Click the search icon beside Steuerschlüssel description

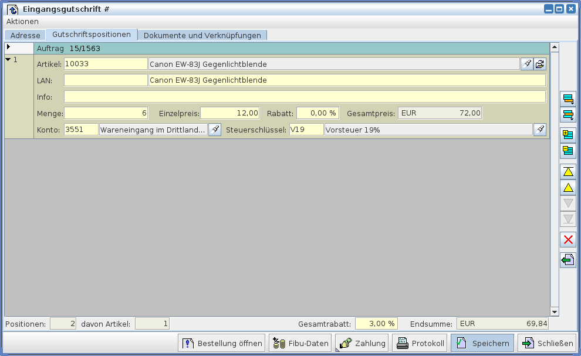click(x=539, y=130)
